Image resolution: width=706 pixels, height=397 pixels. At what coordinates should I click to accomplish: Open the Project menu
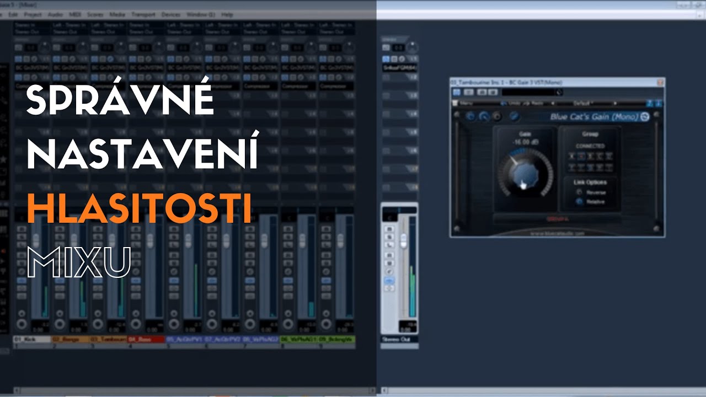34,14
